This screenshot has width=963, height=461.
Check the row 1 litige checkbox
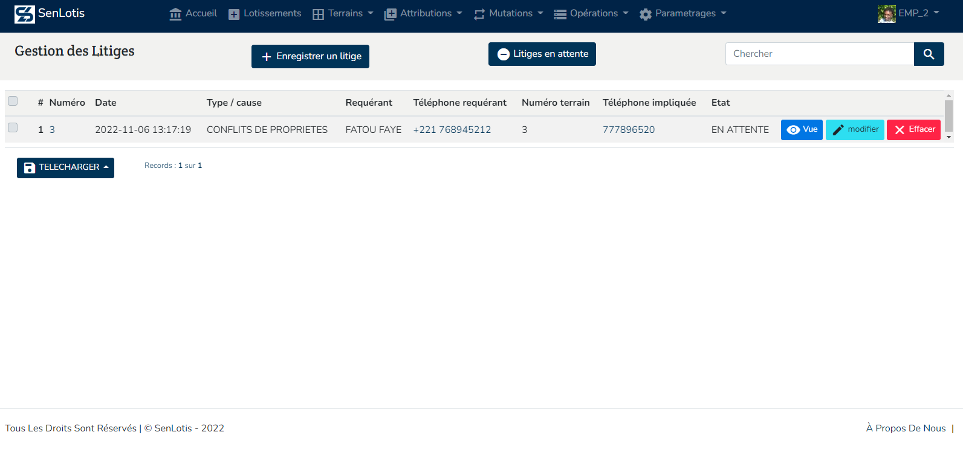(x=13, y=127)
